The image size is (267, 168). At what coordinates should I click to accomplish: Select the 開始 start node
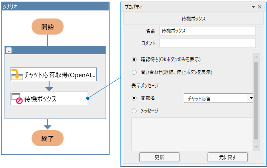coord(47,27)
